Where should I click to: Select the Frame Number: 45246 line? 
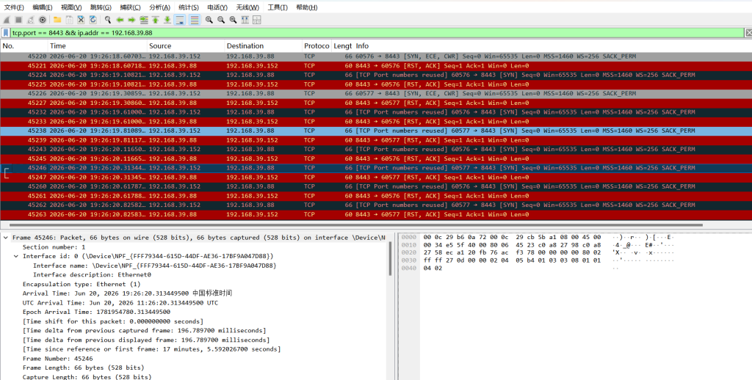57,359
